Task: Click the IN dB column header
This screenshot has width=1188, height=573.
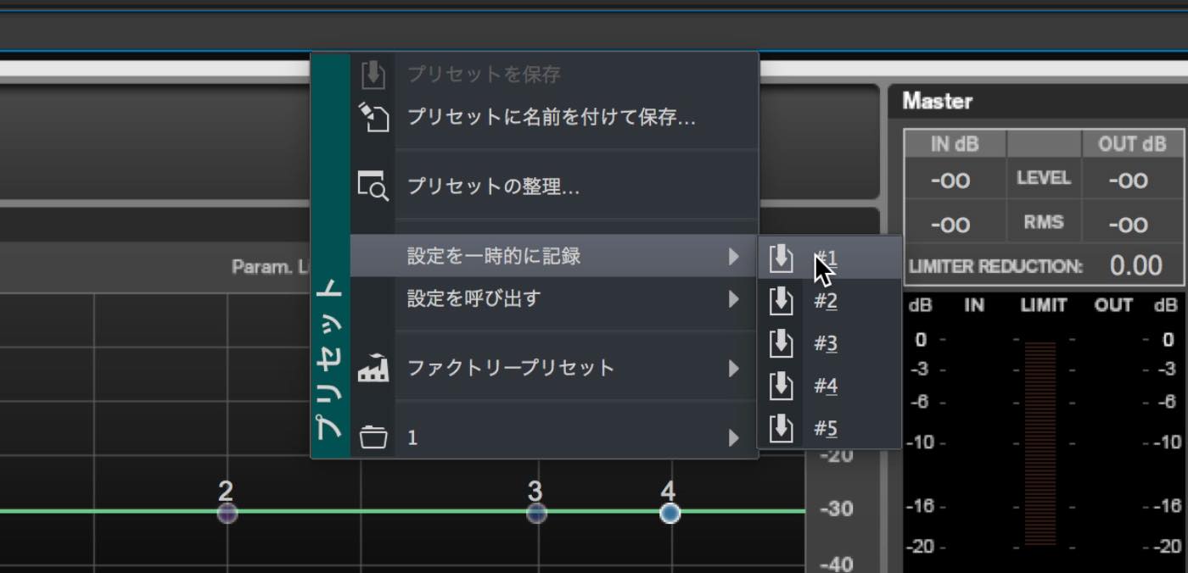Action: point(955,144)
